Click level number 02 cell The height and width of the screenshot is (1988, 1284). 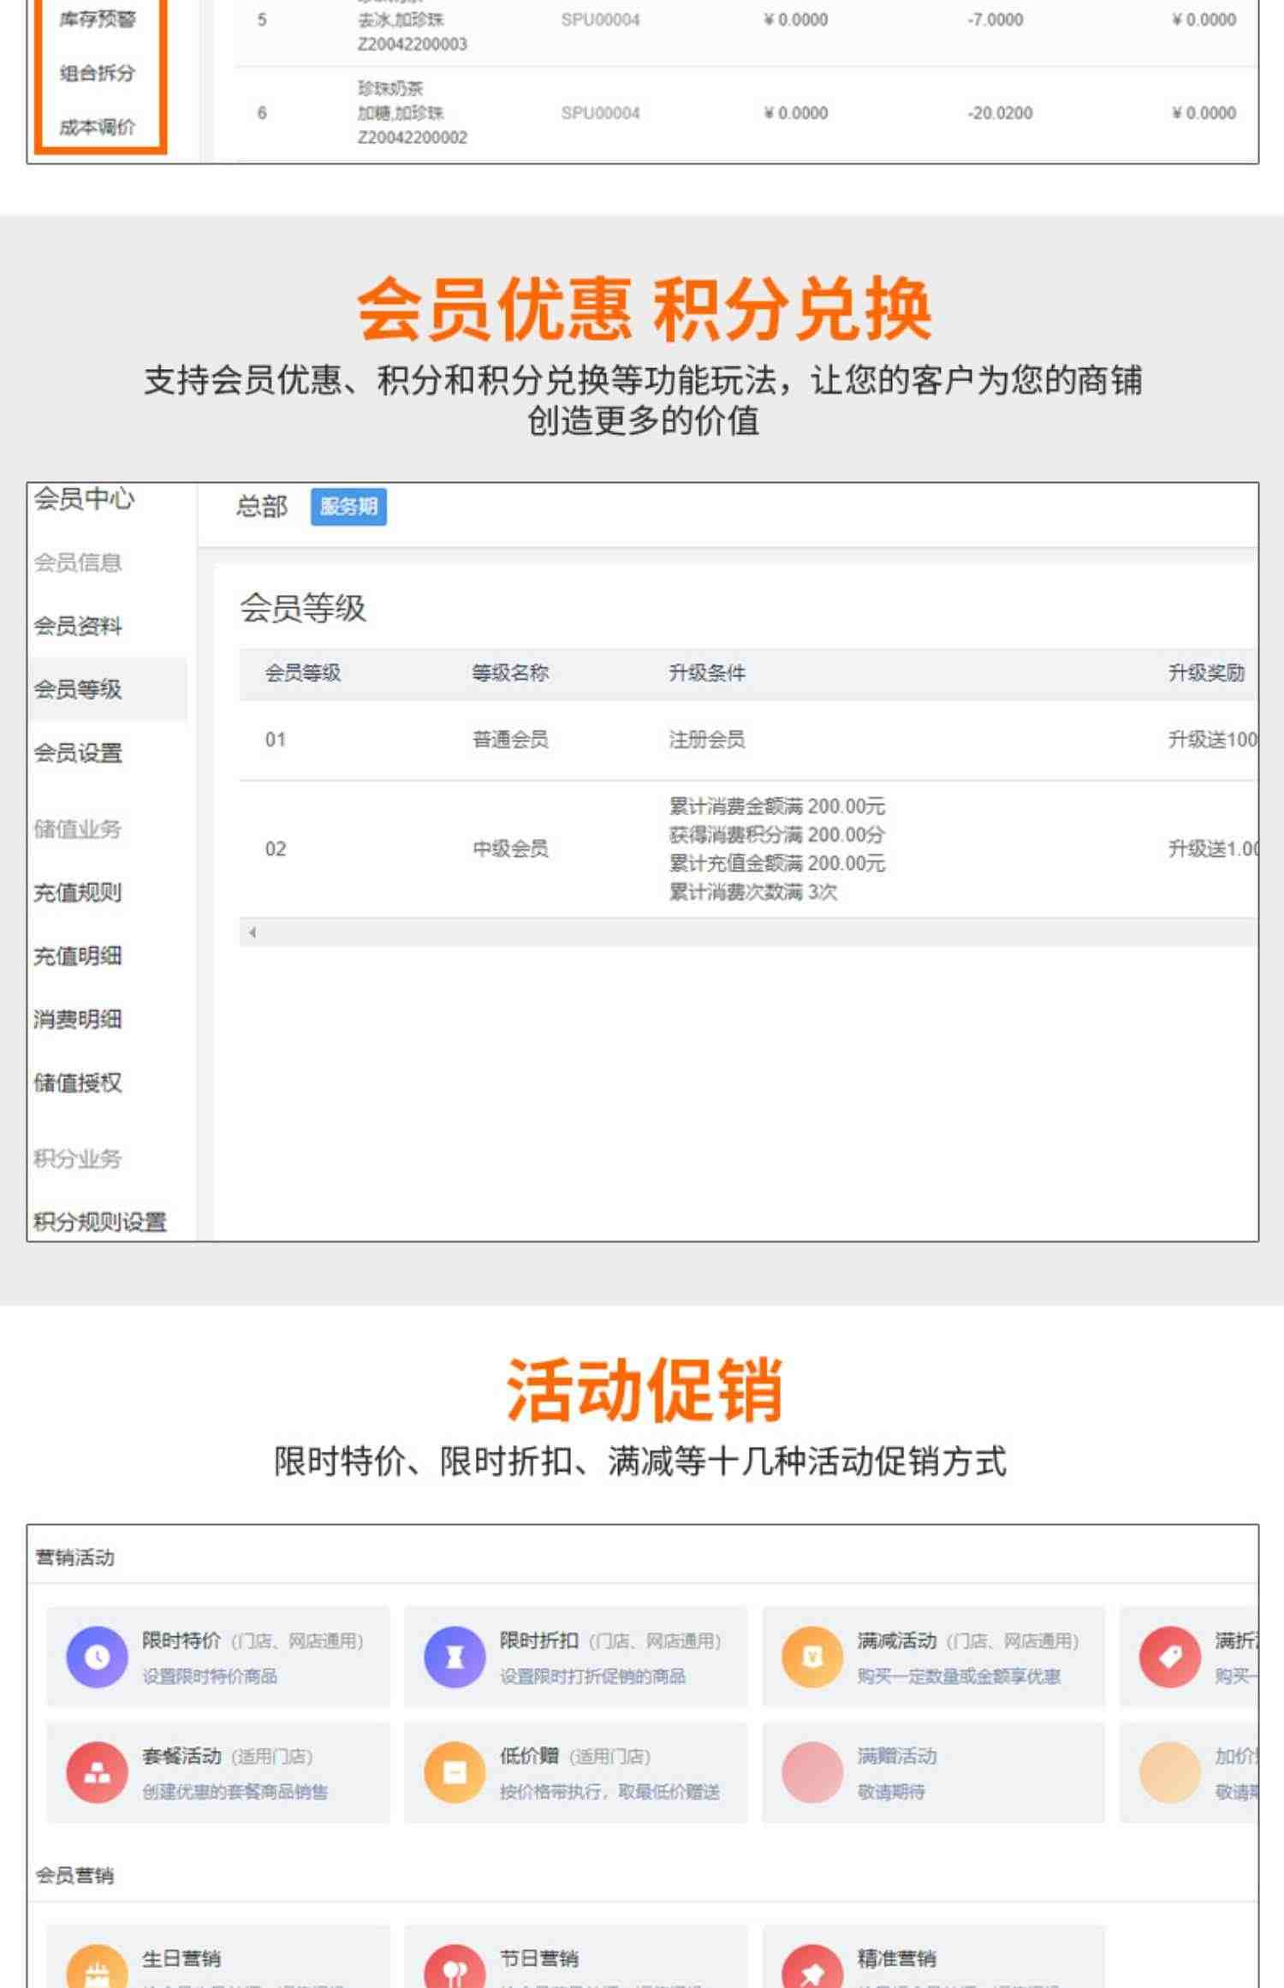(275, 848)
